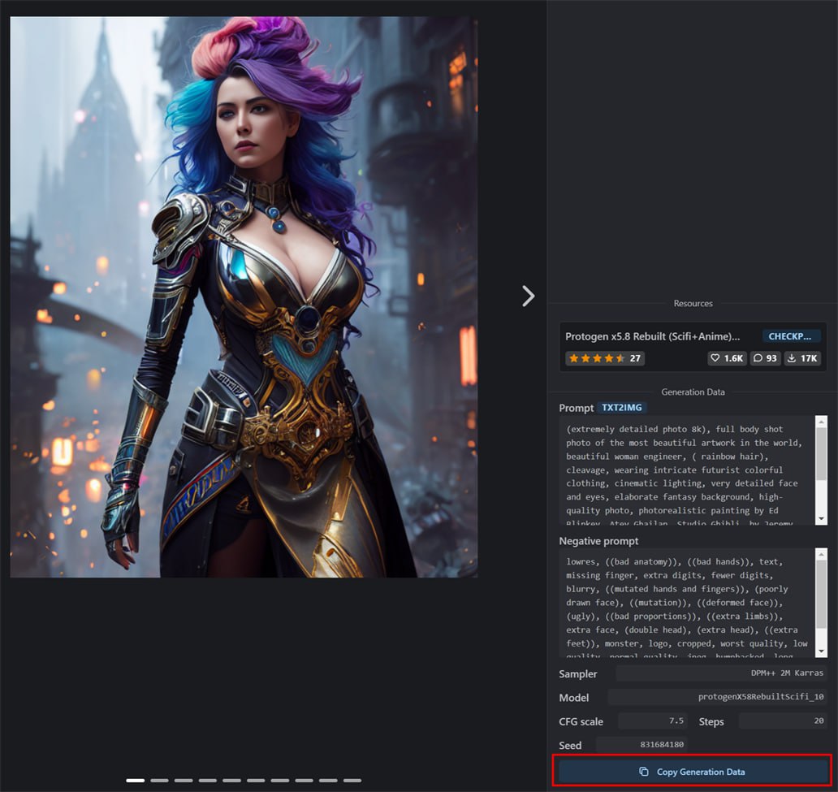This screenshot has height=792, width=838.
Task: Select the CFG scale value 7.5
Action: point(652,721)
